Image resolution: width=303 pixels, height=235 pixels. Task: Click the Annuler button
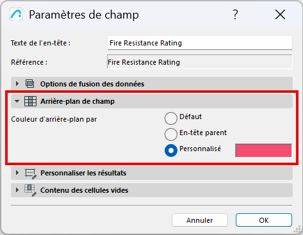(x=200, y=220)
